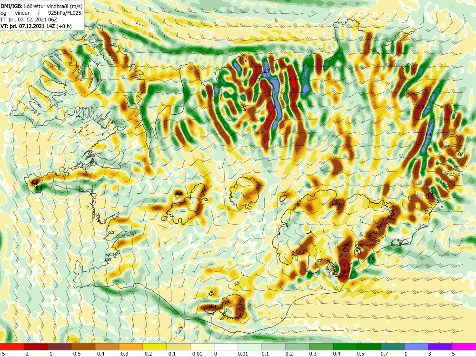Click the '-0.5' legend scale number
This screenshot has width=476, height=357.
click(76, 354)
